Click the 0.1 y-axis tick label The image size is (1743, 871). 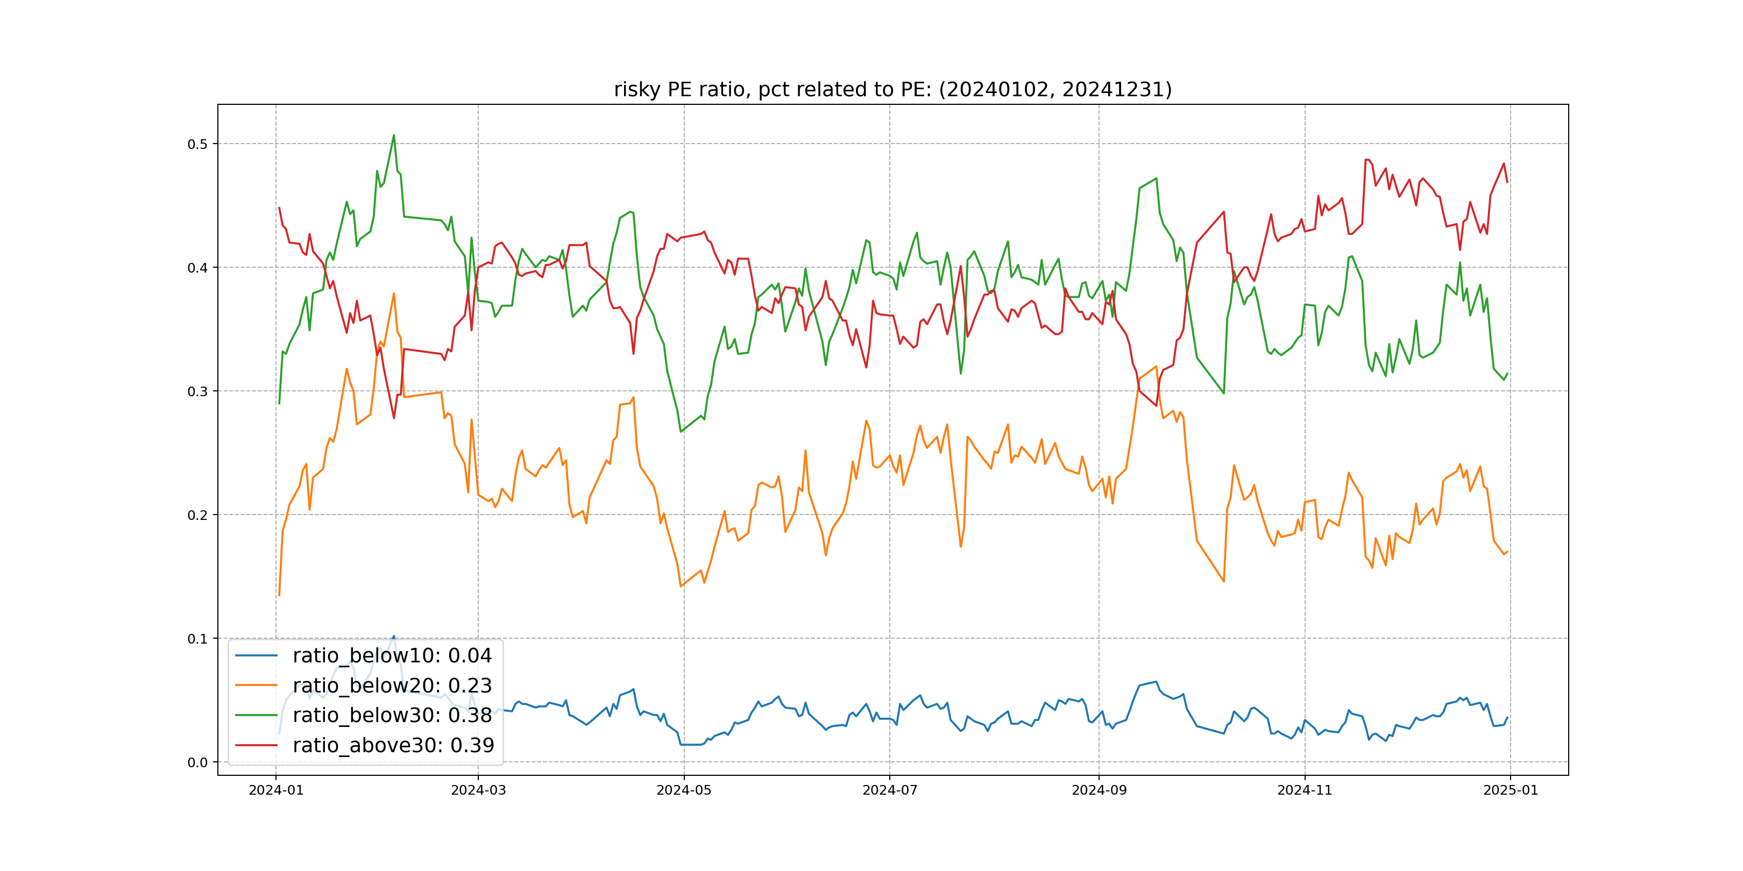point(197,639)
